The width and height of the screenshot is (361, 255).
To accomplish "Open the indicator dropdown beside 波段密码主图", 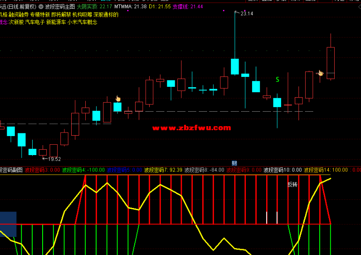I will 41,7.
